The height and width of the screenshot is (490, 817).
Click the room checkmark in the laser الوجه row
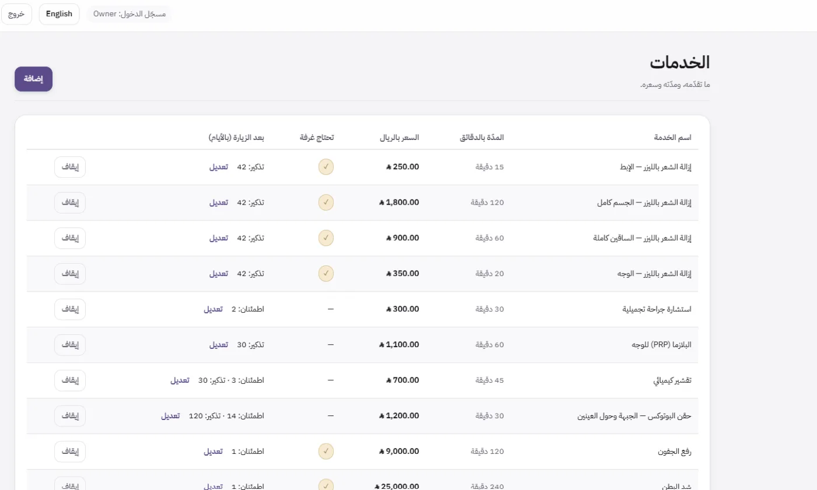pyautogui.click(x=326, y=274)
